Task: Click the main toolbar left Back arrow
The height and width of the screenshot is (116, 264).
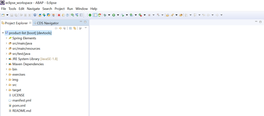Action: pos(208,15)
